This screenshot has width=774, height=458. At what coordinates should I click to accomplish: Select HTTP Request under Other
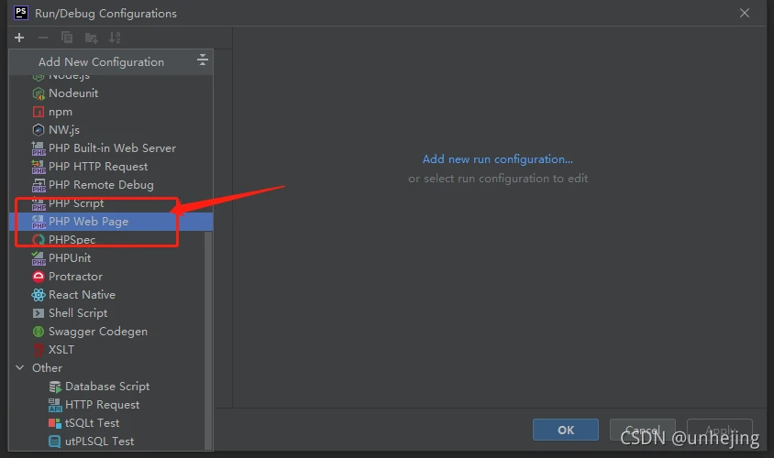[102, 405]
